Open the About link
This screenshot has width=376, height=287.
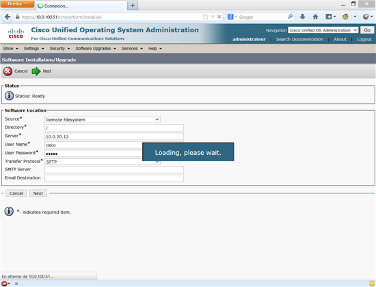click(x=340, y=39)
